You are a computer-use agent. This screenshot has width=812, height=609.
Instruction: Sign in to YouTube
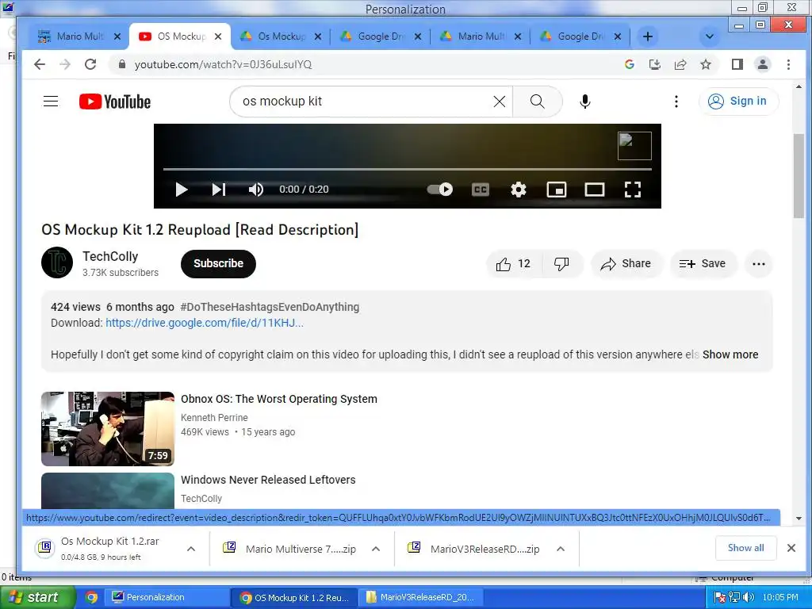(738, 101)
